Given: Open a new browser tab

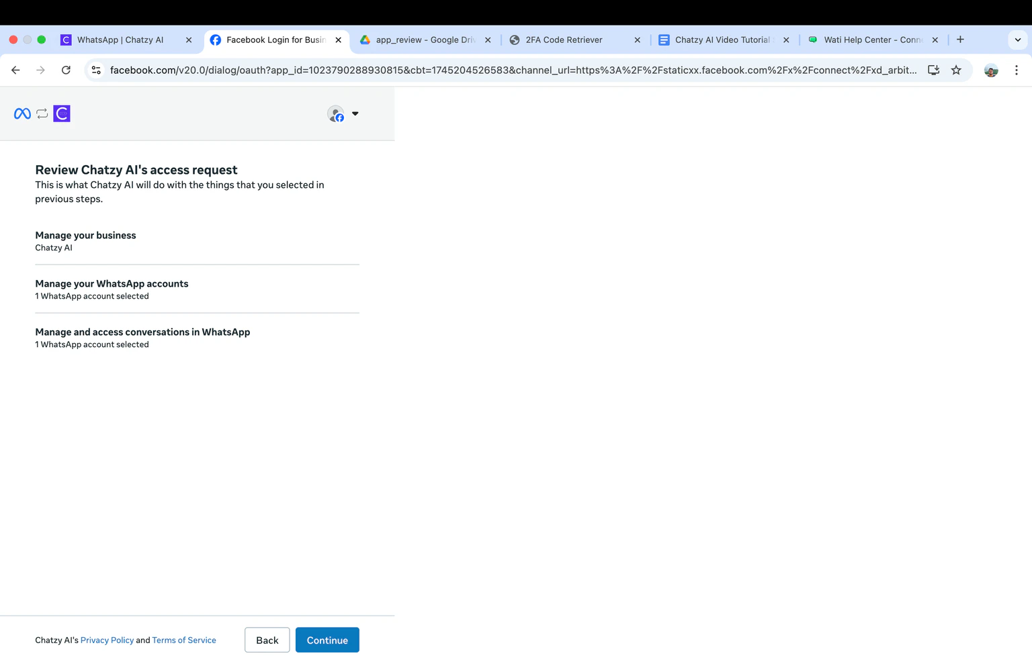Looking at the screenshot, I should point(960,40).
